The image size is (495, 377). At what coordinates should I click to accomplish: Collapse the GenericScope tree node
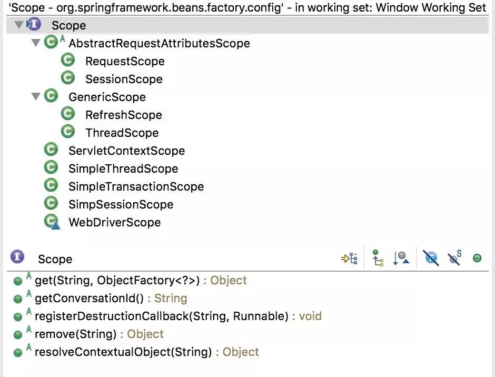click(x=36, y=96)
